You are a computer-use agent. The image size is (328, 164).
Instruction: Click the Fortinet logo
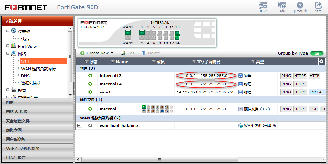26,7
